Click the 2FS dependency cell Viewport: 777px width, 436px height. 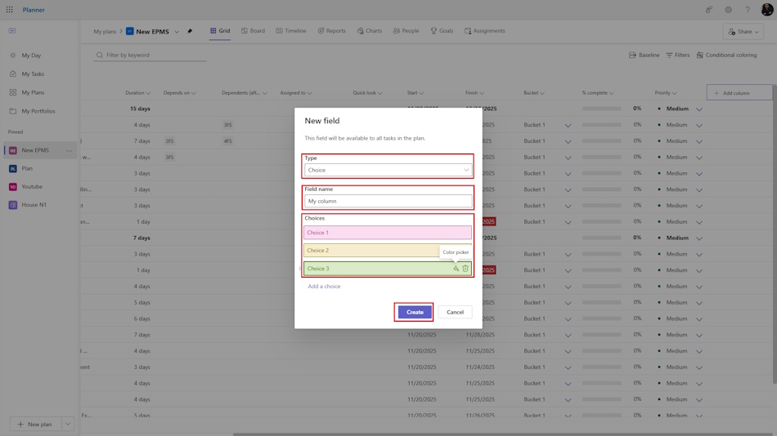coord(169,141)
